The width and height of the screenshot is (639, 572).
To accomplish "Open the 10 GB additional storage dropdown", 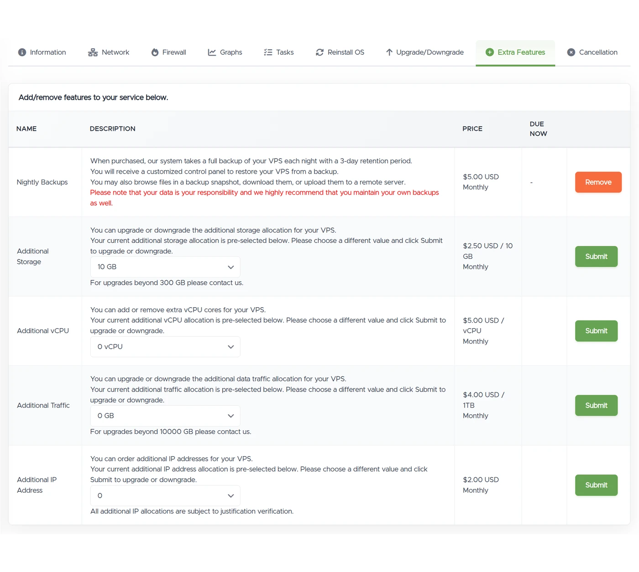I will pos(165,267).
